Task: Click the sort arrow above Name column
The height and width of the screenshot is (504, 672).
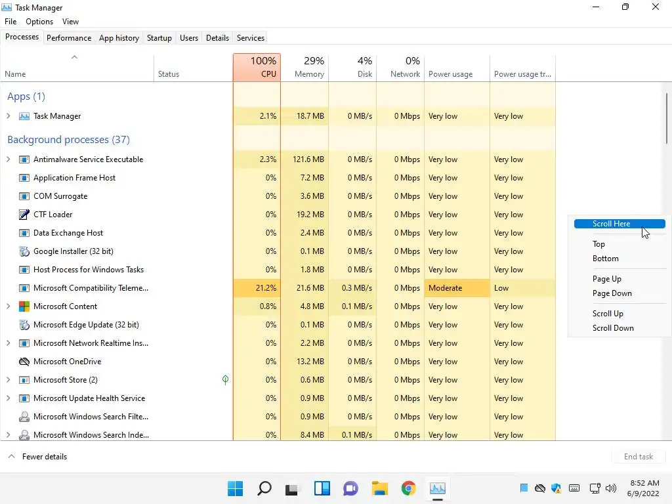Action: (74, 57)
